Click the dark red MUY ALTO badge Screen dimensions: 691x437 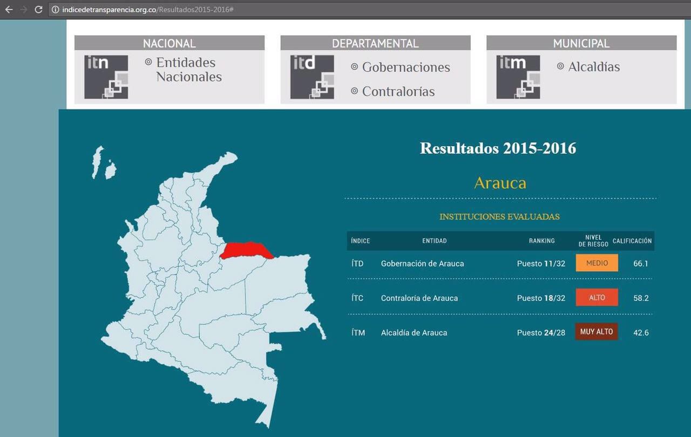tap(597, 331)
